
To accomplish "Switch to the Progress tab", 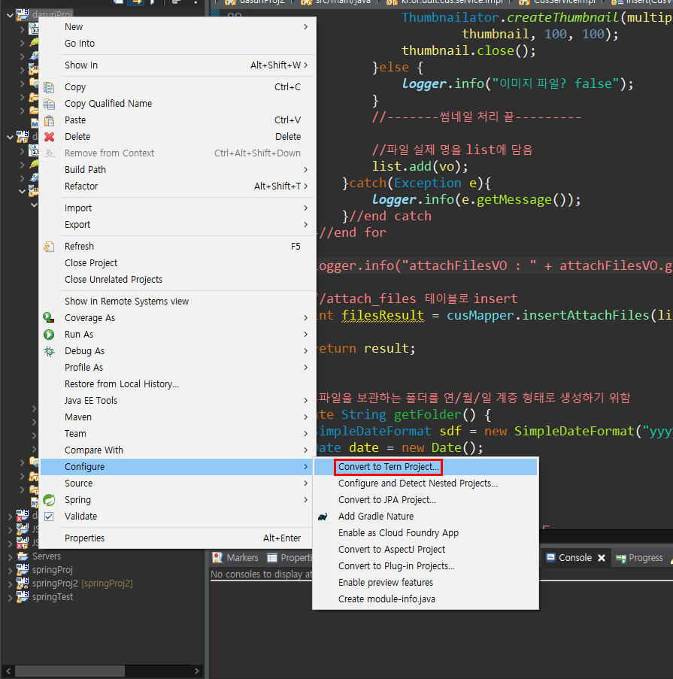I will (x=640, y=558).
